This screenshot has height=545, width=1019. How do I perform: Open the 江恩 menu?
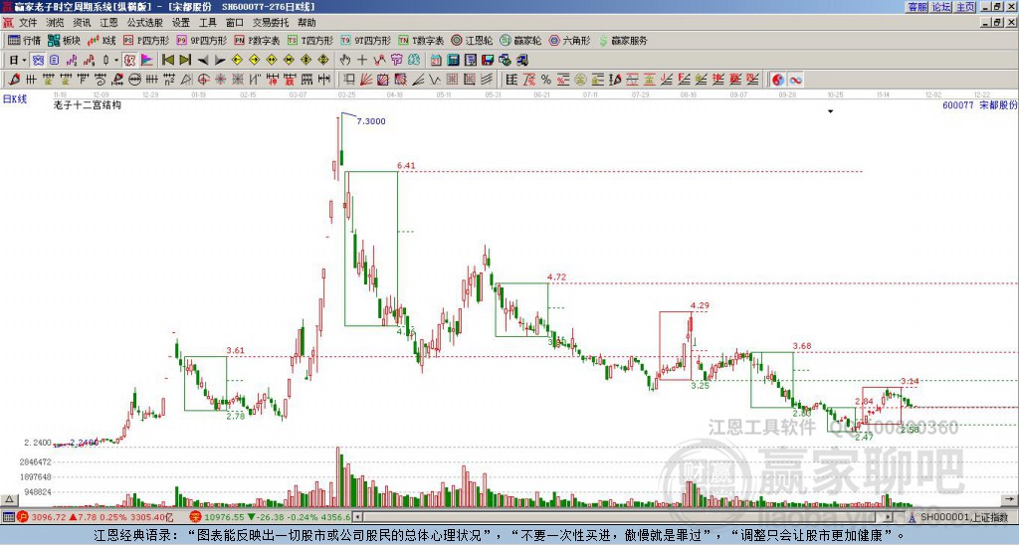[108, 23]
